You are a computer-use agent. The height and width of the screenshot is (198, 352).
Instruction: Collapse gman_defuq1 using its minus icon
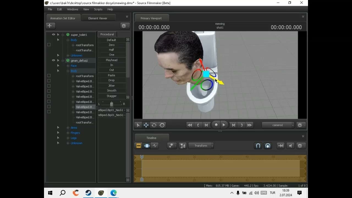click(63, 61)
